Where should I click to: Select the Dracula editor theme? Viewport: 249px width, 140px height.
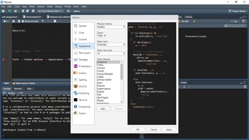[108, 86]
